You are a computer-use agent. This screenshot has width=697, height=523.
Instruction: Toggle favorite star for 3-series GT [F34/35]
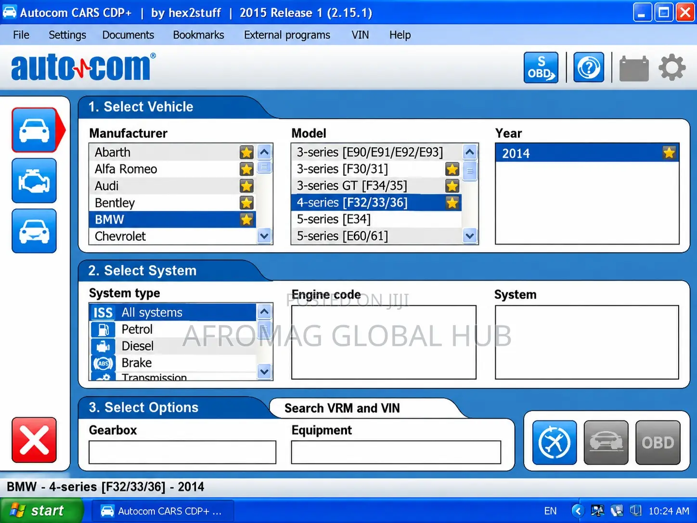(x=452, y=186)
